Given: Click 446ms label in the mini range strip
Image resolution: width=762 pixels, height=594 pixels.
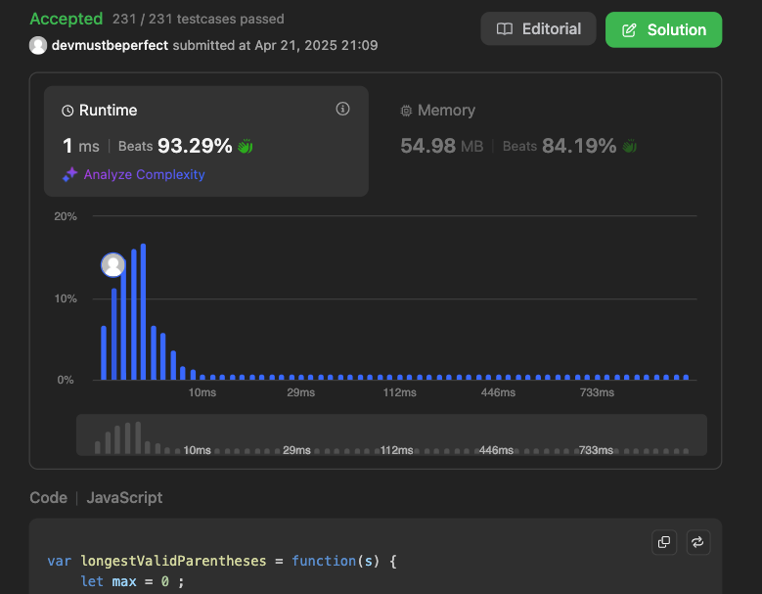Looking at the screenshot, I should point(496,450).
